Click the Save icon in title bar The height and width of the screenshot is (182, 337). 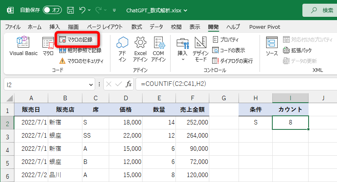70,10
